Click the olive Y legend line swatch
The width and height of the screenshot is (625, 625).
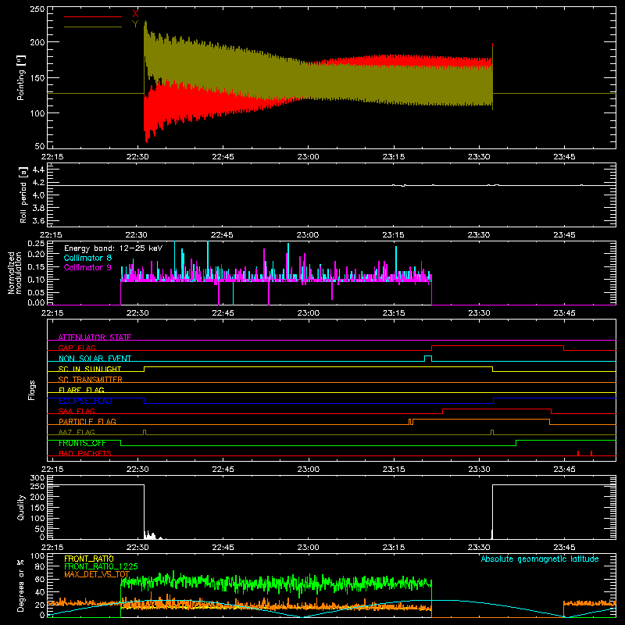93,27
